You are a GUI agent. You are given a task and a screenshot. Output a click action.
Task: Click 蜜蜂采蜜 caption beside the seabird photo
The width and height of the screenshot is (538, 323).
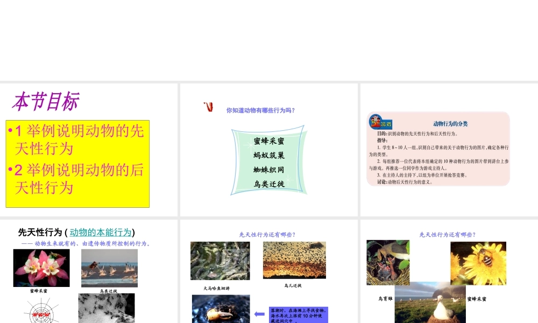[477, 299]
